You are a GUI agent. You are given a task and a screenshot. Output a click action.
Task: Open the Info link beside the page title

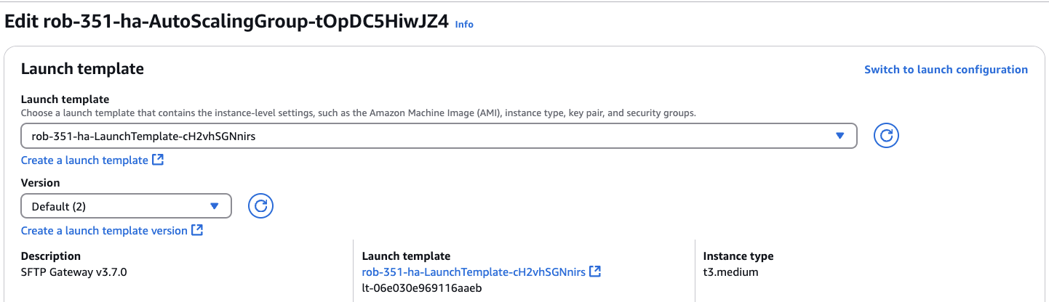point(464,24)
